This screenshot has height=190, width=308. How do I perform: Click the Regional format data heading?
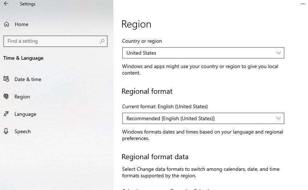(x=155, y=157)
